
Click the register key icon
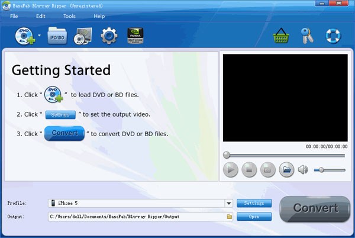(306, 37)
